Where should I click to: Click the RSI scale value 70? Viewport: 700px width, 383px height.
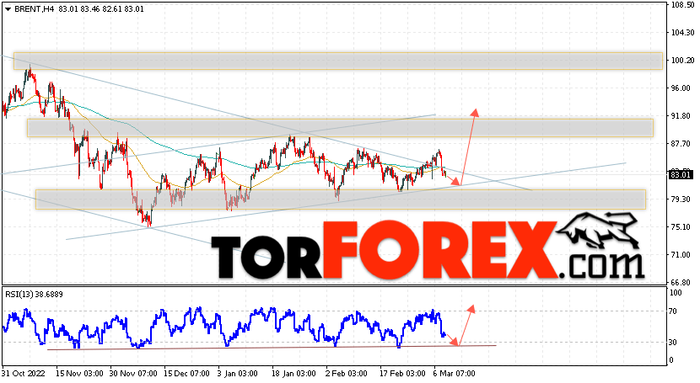(x=675, y=311)
